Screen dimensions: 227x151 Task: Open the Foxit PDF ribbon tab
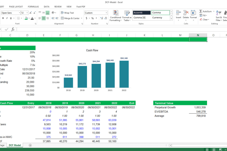click(x=81, y=7)
